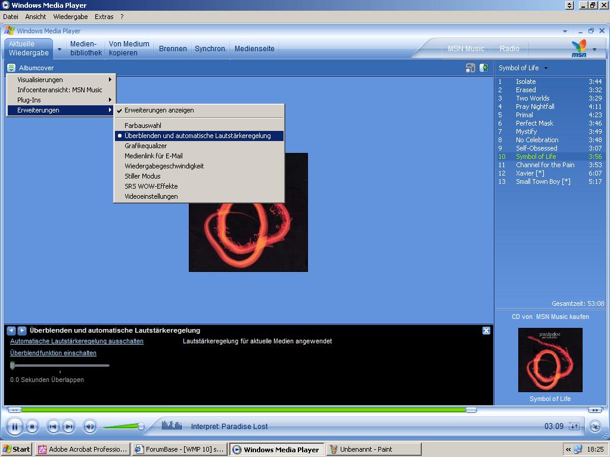The image size is (610, 457).
Task: Open the Albumcover view options icon
Action: pyautogui.click(x=11, y=68)
